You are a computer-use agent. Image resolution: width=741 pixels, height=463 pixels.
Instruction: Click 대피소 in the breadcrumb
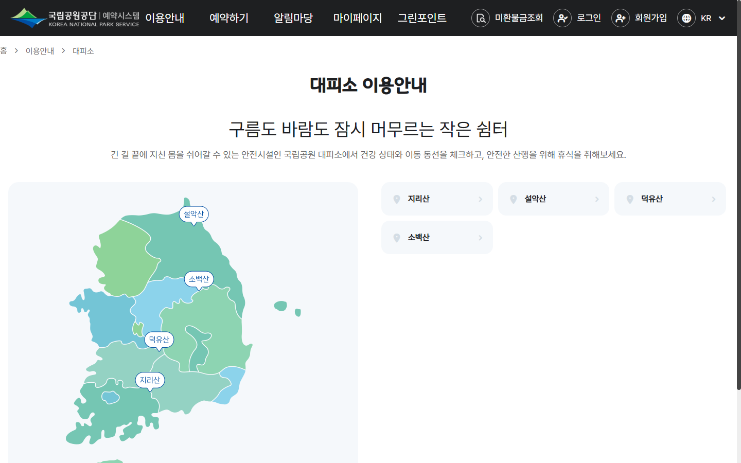pos(83,51)
